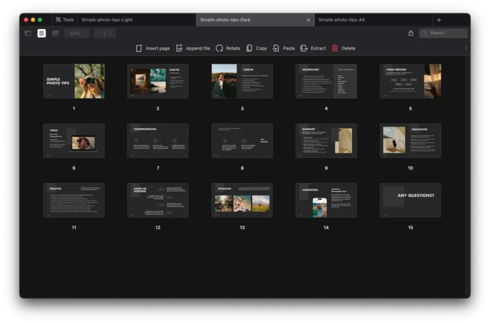Image resolution: width=490 pixels, height=324 pixels.
Task: Click the page number label 5
Action: click(x=410, y=108)
